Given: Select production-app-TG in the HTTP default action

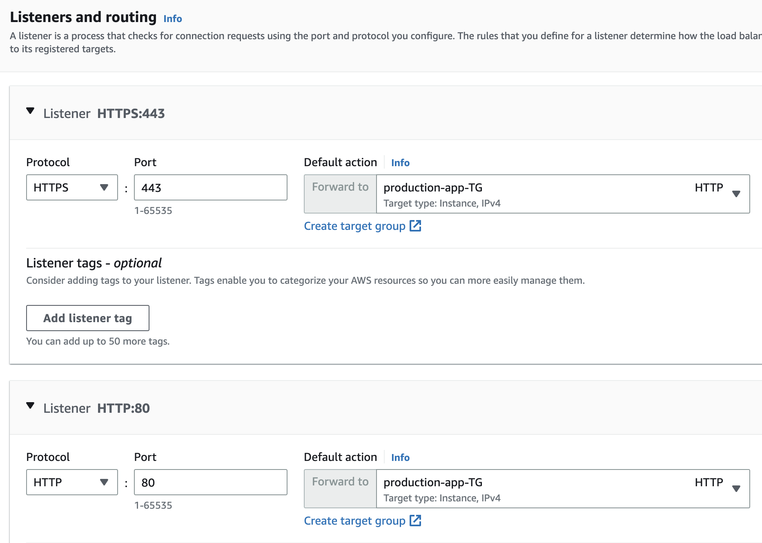Looking at the screenshot, I should tap(433, 483).
